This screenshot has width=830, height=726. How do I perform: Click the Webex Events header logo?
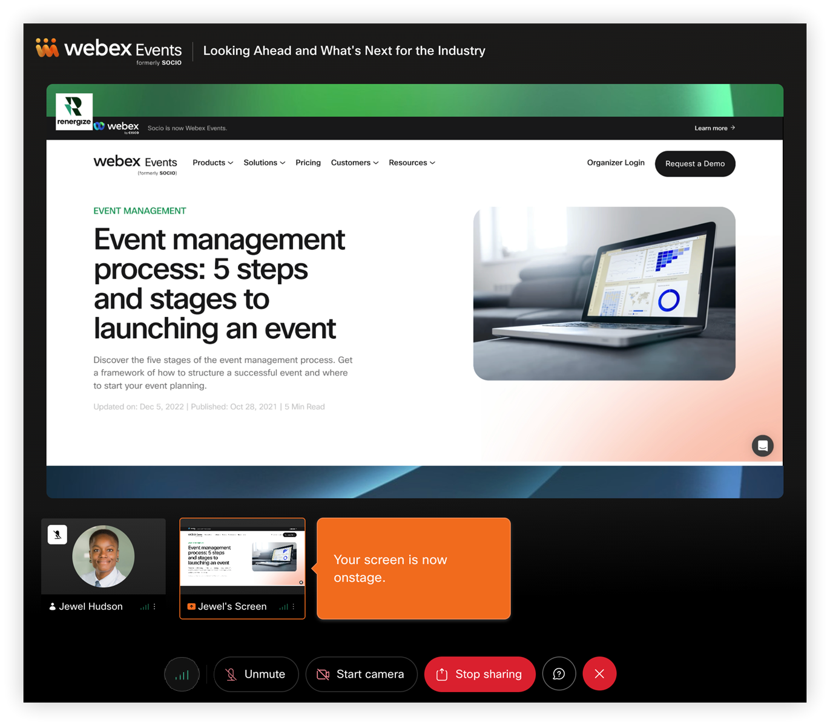(x=109, y=51)
